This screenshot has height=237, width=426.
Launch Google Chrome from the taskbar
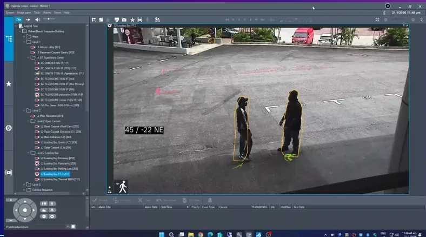(x=201, y=234)
